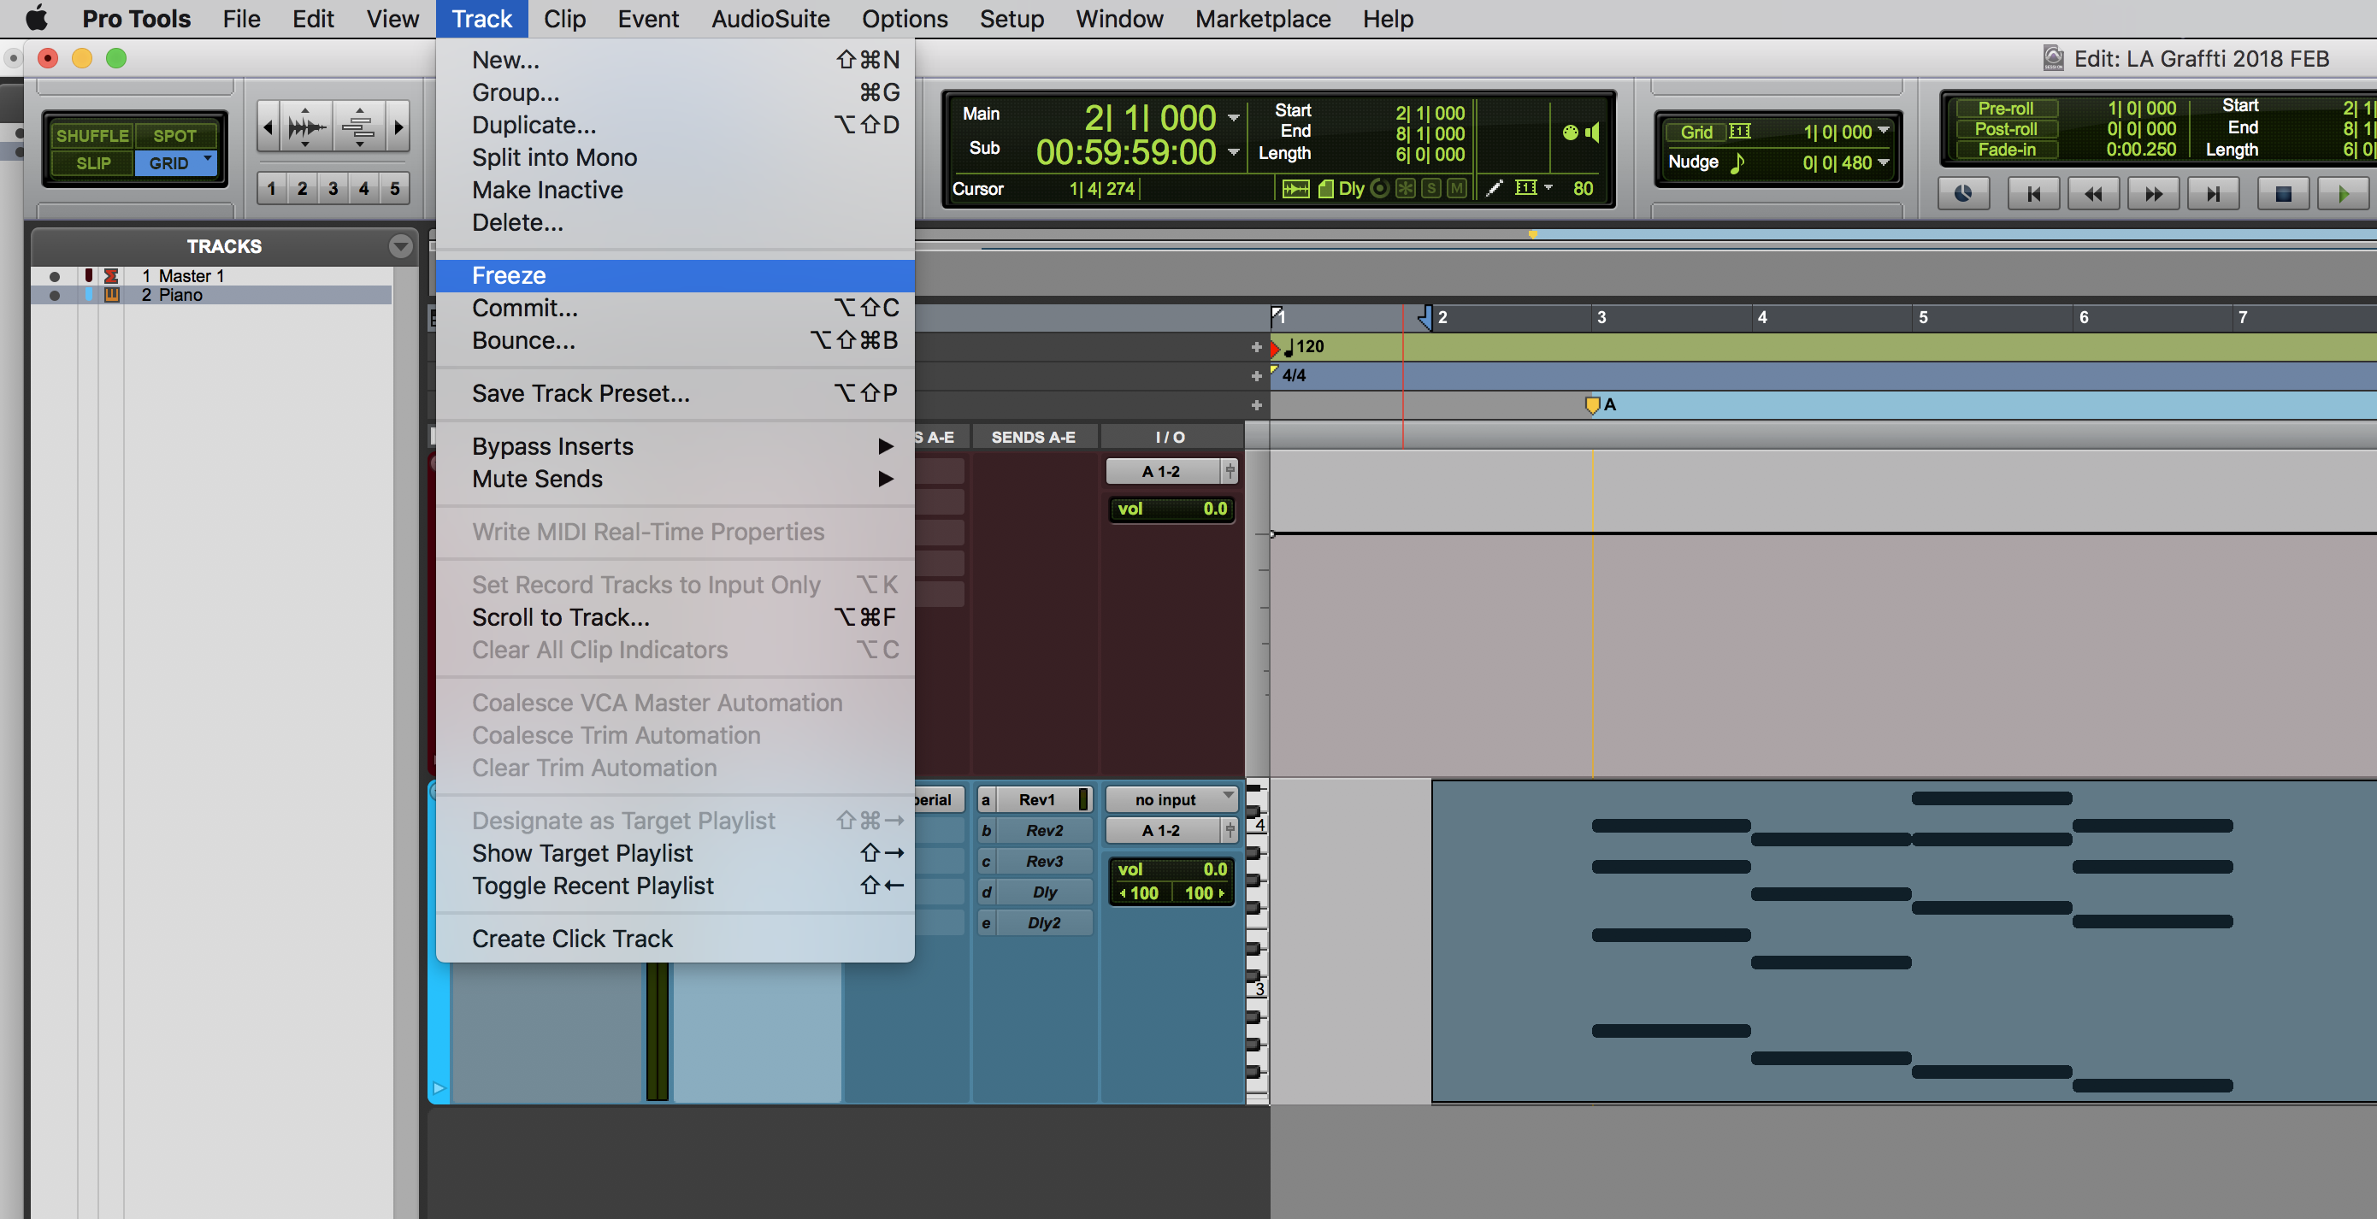Open Main counter format dropdown
2377x1219 pixels.
[x=1233, y=118]
